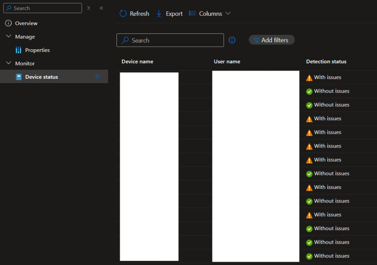Collapse the Monitor section
This screenshot has height=265, width=377.
[9, 63]
